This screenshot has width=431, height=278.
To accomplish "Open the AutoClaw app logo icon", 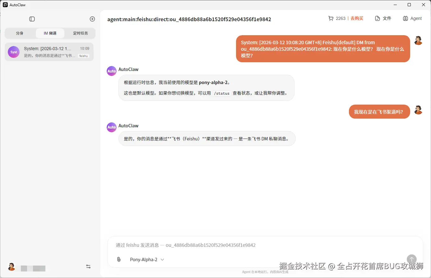I will (6, 5).
